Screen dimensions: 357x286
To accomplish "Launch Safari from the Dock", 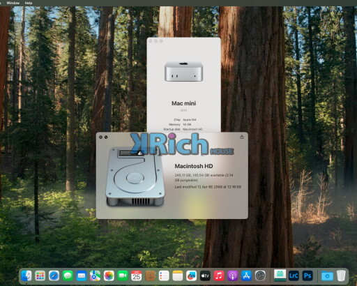I will point(54,276).
